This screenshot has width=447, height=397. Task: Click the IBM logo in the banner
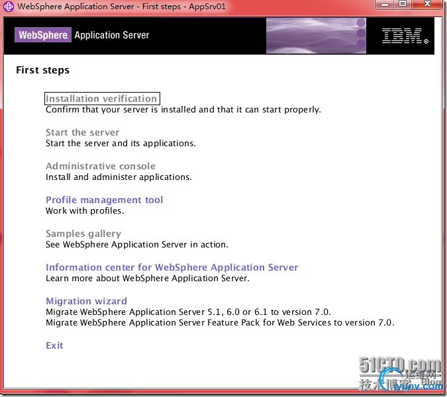pos(405,36)
